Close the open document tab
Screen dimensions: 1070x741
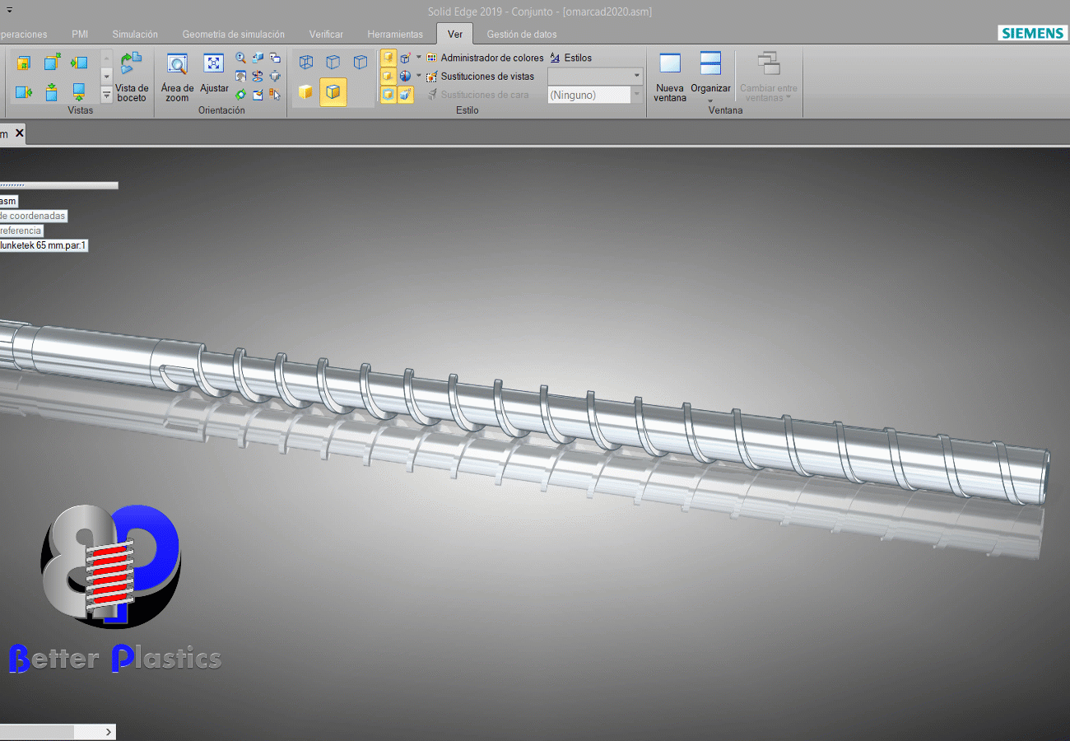pos(20,132)
